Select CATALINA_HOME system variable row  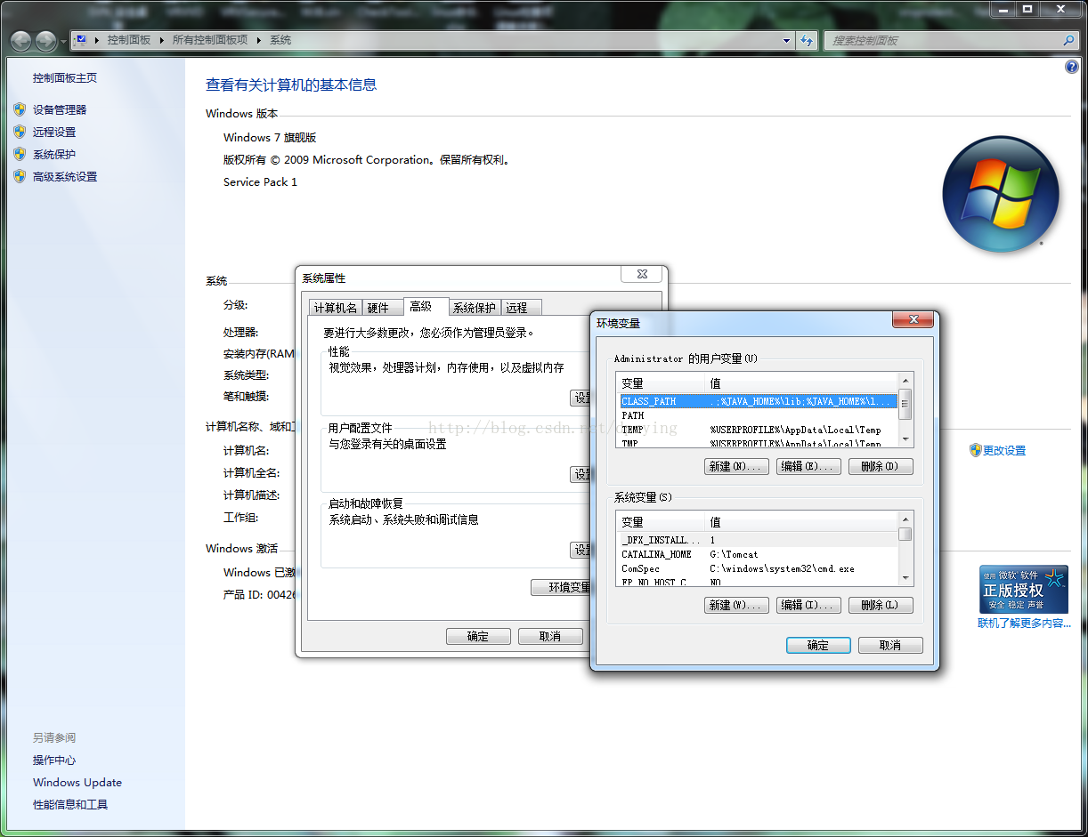759,554
